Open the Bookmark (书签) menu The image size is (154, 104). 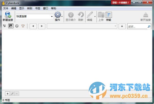click(x=38, y=8)
